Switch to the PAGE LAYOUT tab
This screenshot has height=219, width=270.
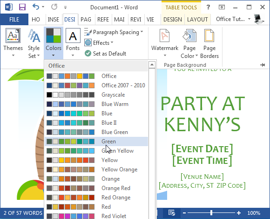(86, 19)
